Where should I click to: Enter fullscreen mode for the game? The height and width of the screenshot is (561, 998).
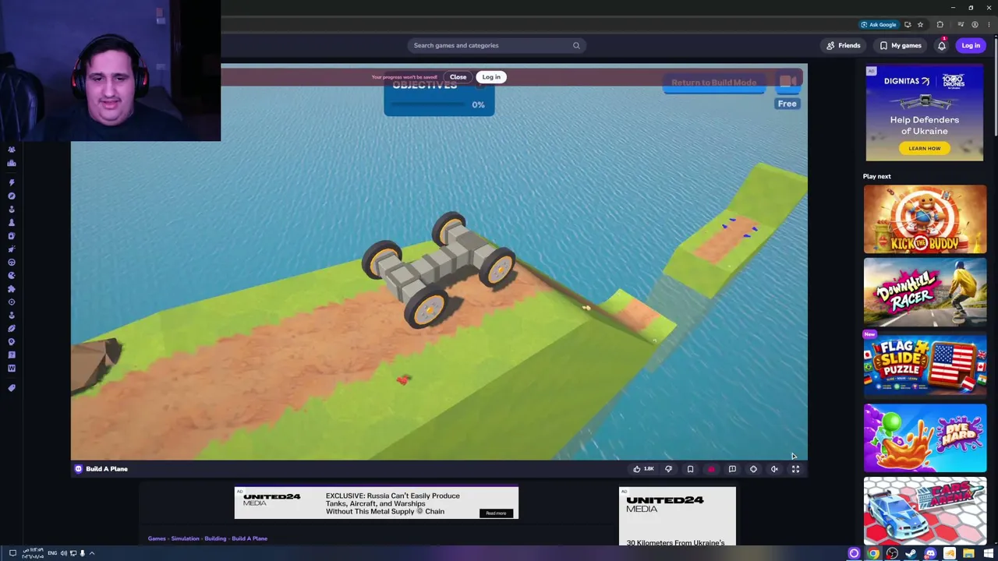795,469
